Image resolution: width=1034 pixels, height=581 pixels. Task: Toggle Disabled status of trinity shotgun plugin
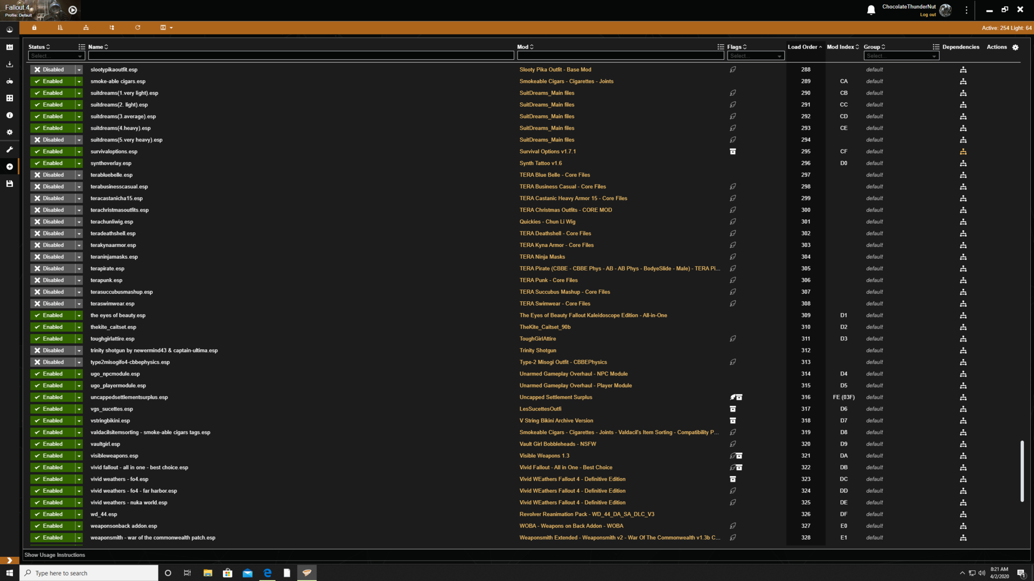(x=52, y=351)
